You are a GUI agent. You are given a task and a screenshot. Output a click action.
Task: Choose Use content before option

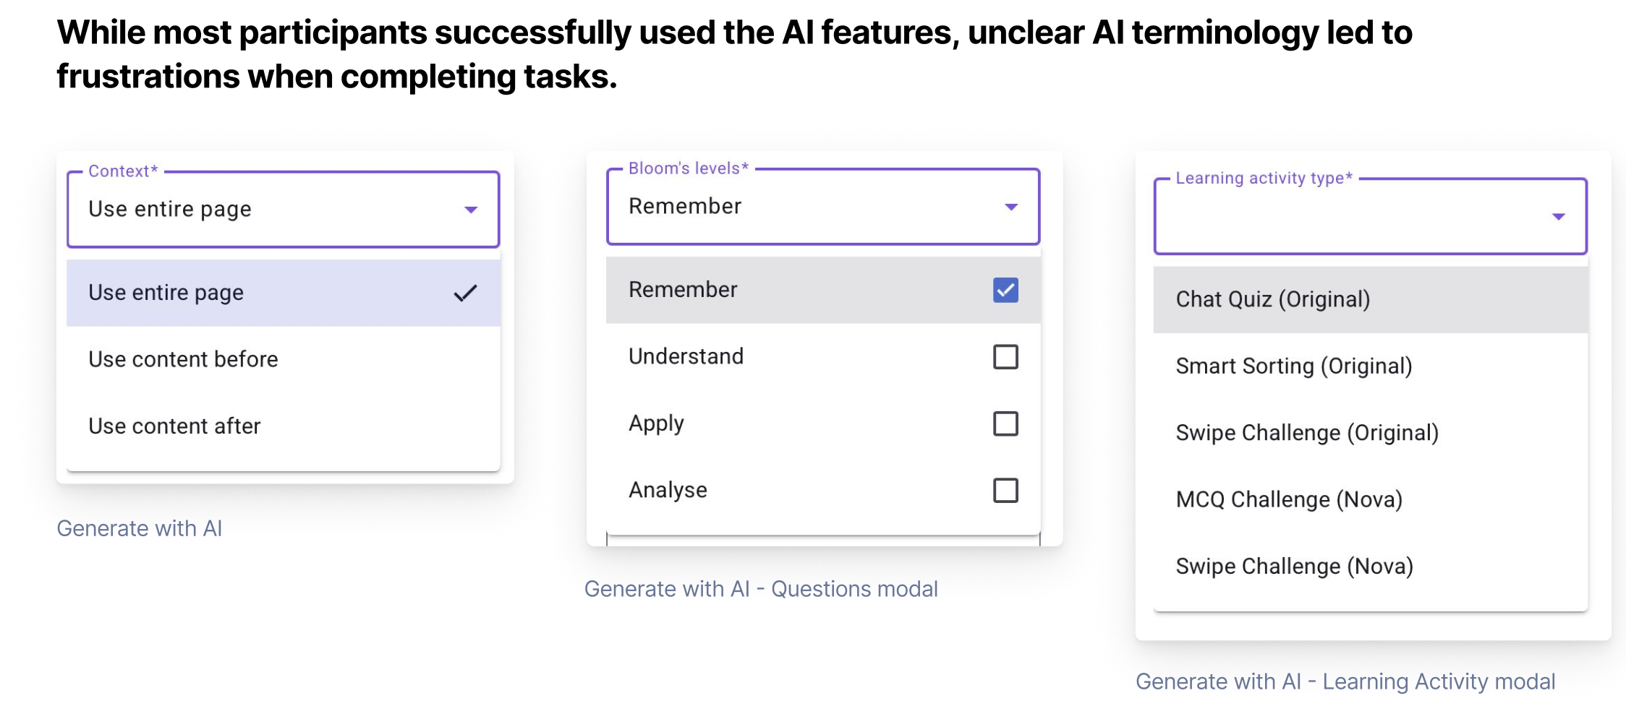pos(183,359)
